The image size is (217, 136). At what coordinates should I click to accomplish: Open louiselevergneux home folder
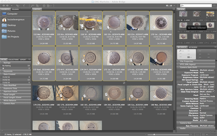[13, 19]
